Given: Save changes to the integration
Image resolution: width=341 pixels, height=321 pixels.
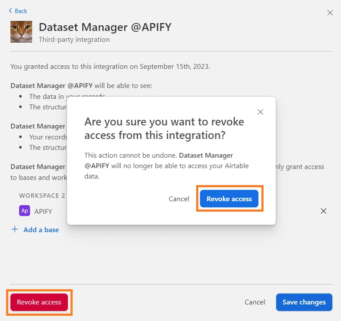Looking at the screenshot, I should click(304, 302).
